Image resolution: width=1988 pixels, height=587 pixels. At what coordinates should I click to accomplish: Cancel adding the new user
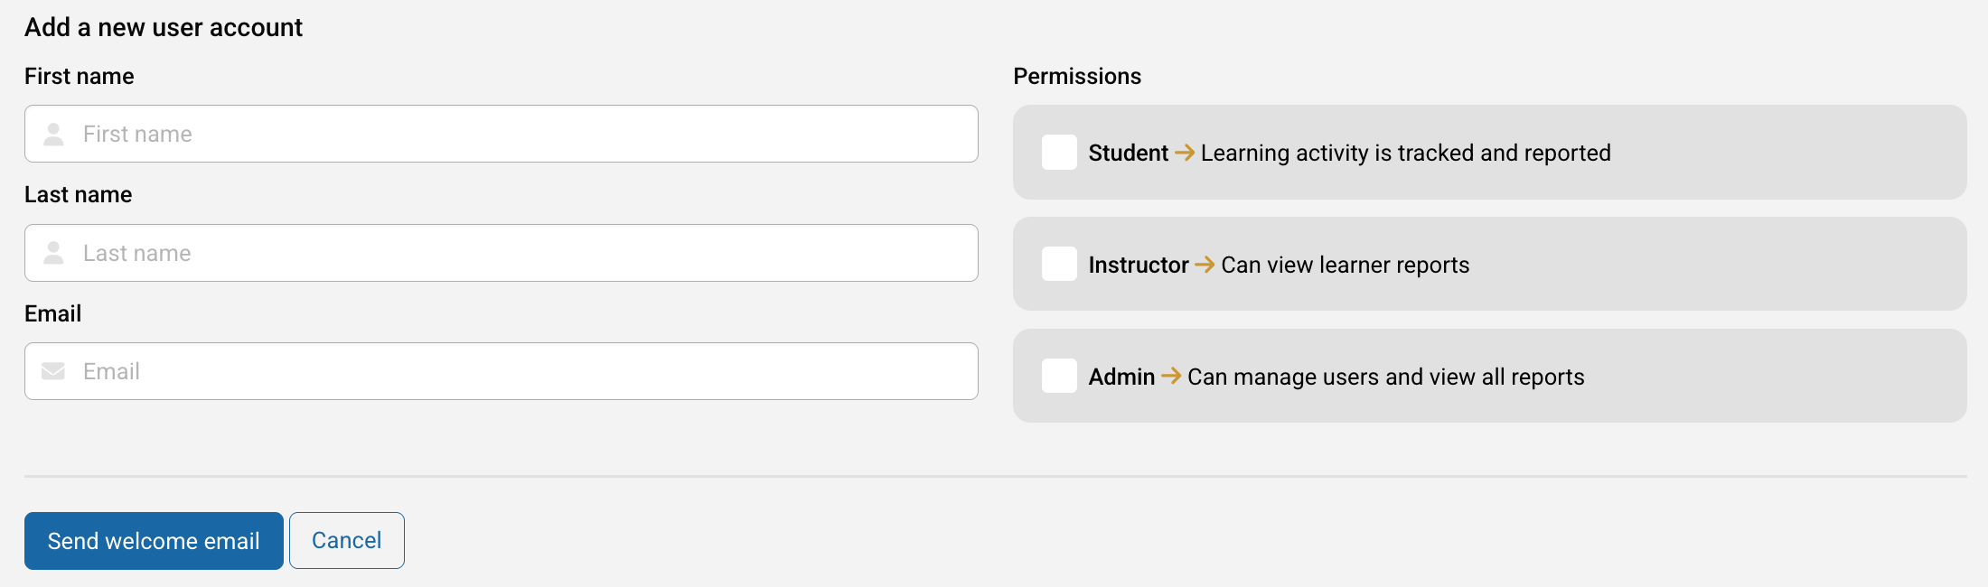tap(347, 541)
